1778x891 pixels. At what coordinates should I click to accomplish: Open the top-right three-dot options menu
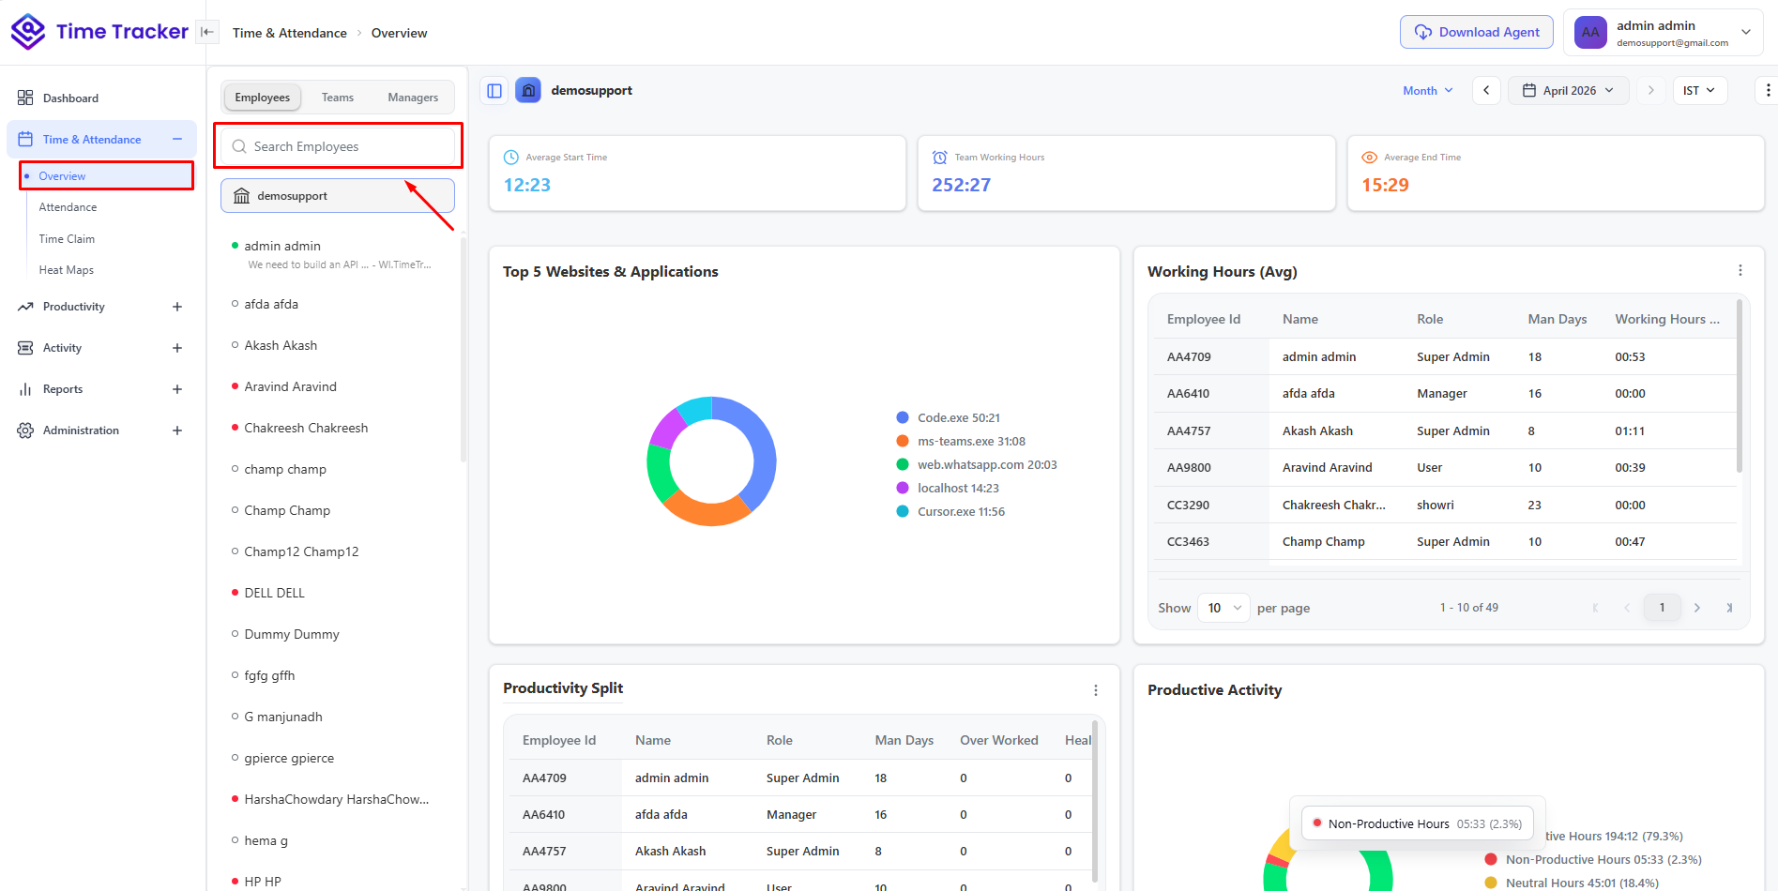[x=1768, y=91]
